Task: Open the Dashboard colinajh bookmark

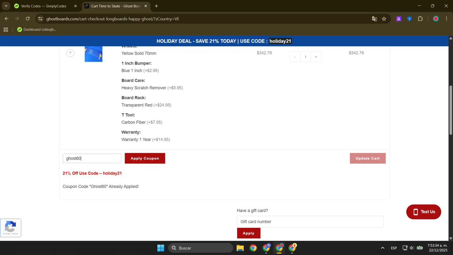Action: [x=37, y=30]
